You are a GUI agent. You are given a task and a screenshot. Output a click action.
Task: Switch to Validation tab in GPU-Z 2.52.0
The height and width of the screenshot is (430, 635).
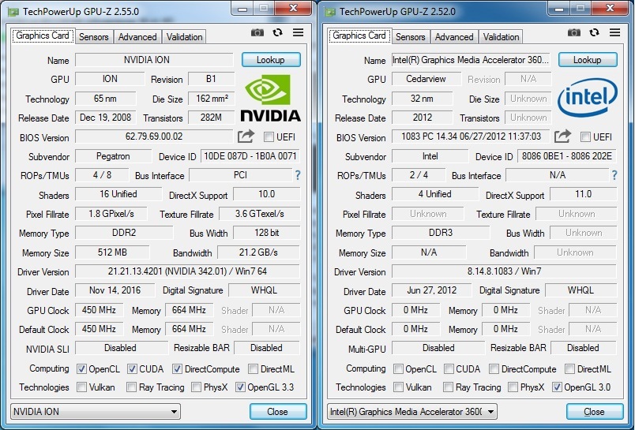tap(501, 37)
